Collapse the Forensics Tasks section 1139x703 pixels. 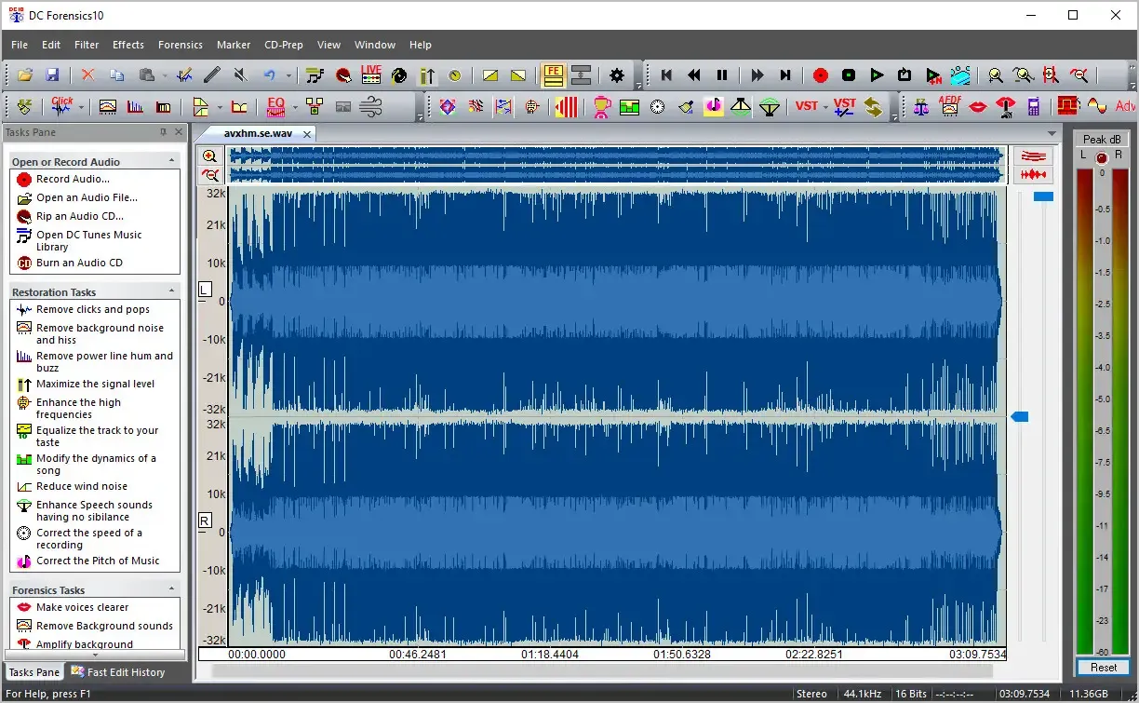point(171,588)
